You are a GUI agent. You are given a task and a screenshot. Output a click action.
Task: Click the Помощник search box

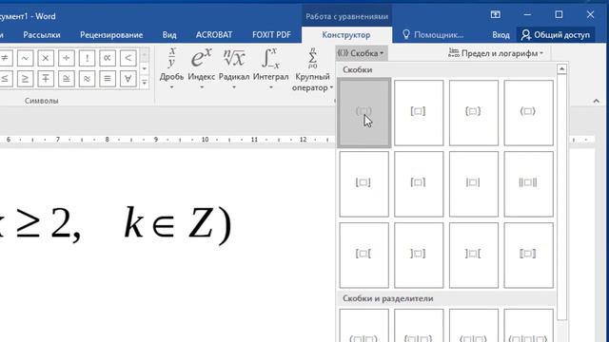pos(433,35)
